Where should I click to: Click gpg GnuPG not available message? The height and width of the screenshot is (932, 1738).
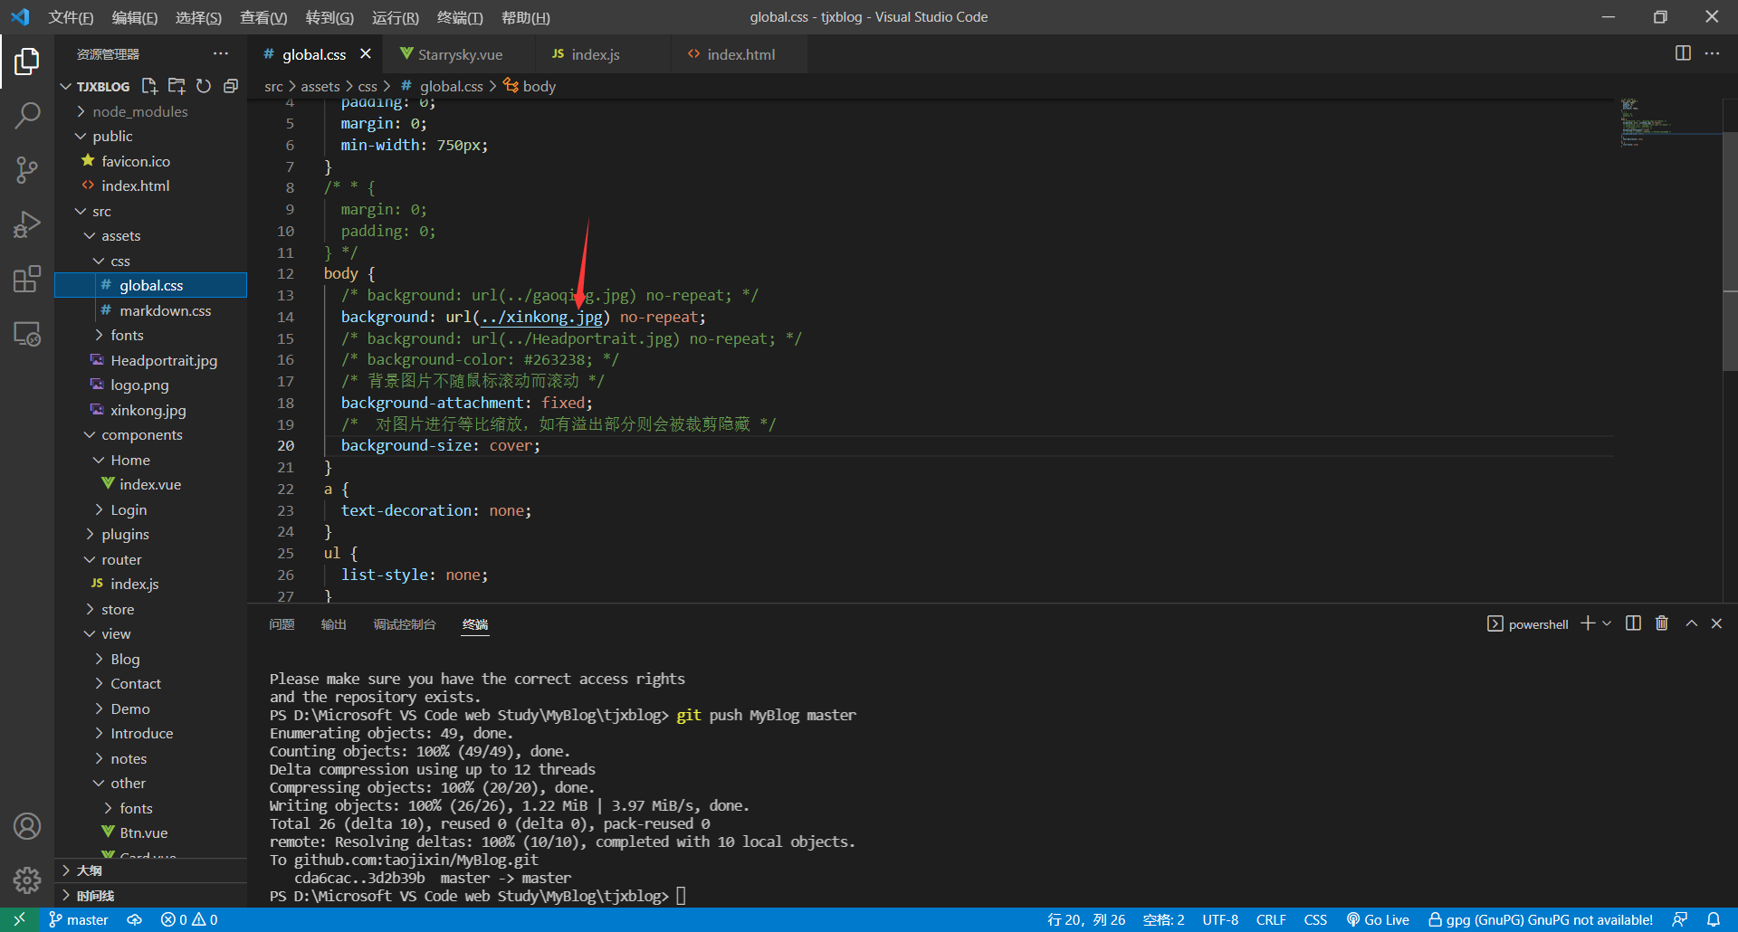pyautogui.click(x=1541, y=919)
